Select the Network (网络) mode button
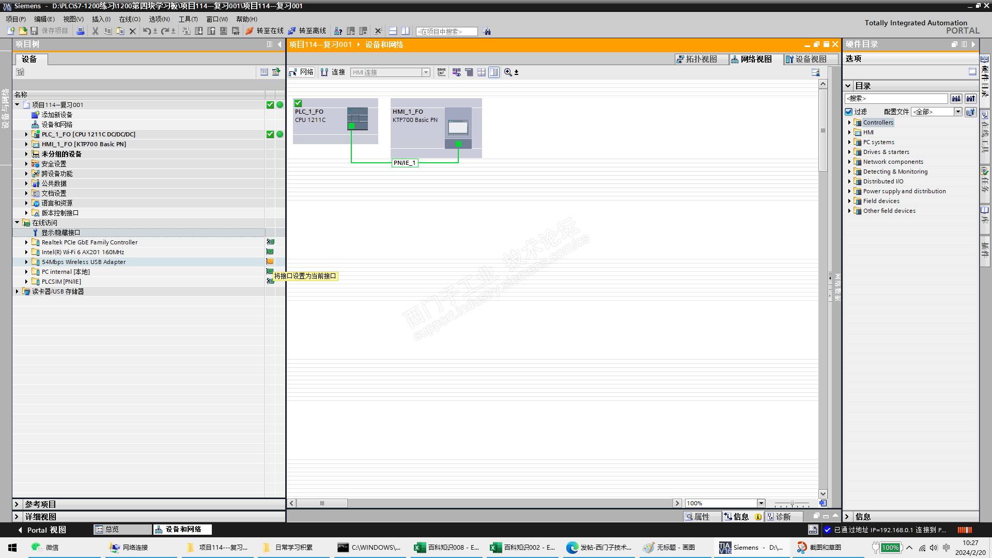 coord(301,72)
